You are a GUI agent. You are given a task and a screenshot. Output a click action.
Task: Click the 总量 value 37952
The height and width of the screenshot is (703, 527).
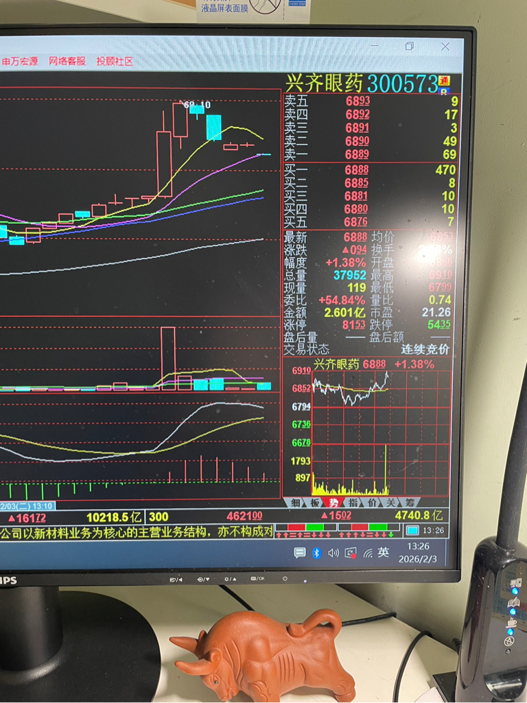[350, 275]
